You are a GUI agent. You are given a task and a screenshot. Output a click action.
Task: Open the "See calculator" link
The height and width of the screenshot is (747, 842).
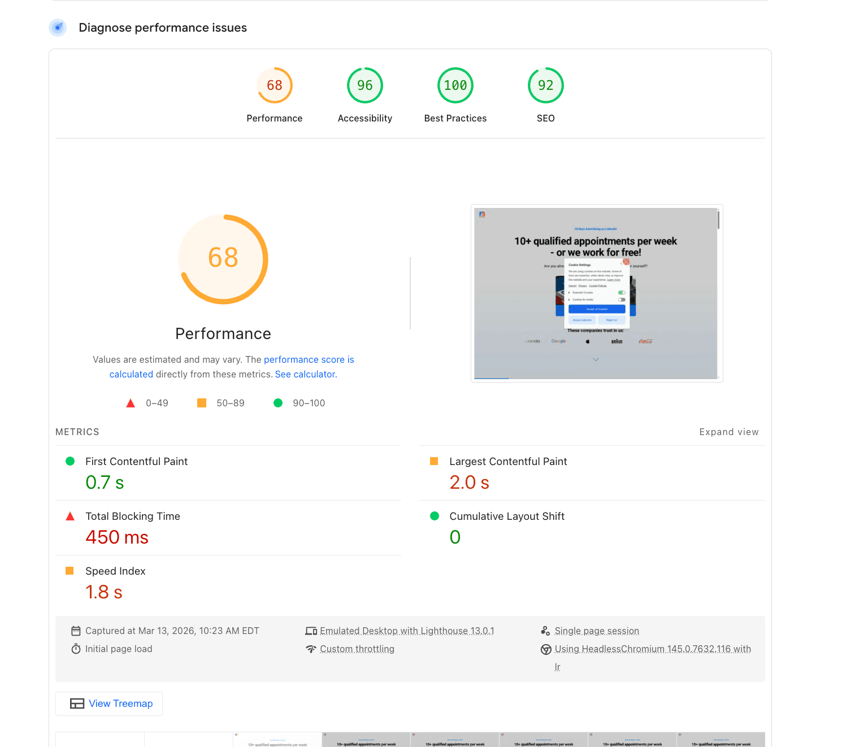pos(305,374)
